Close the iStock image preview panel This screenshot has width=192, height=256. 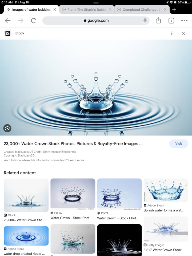point(183,33)
